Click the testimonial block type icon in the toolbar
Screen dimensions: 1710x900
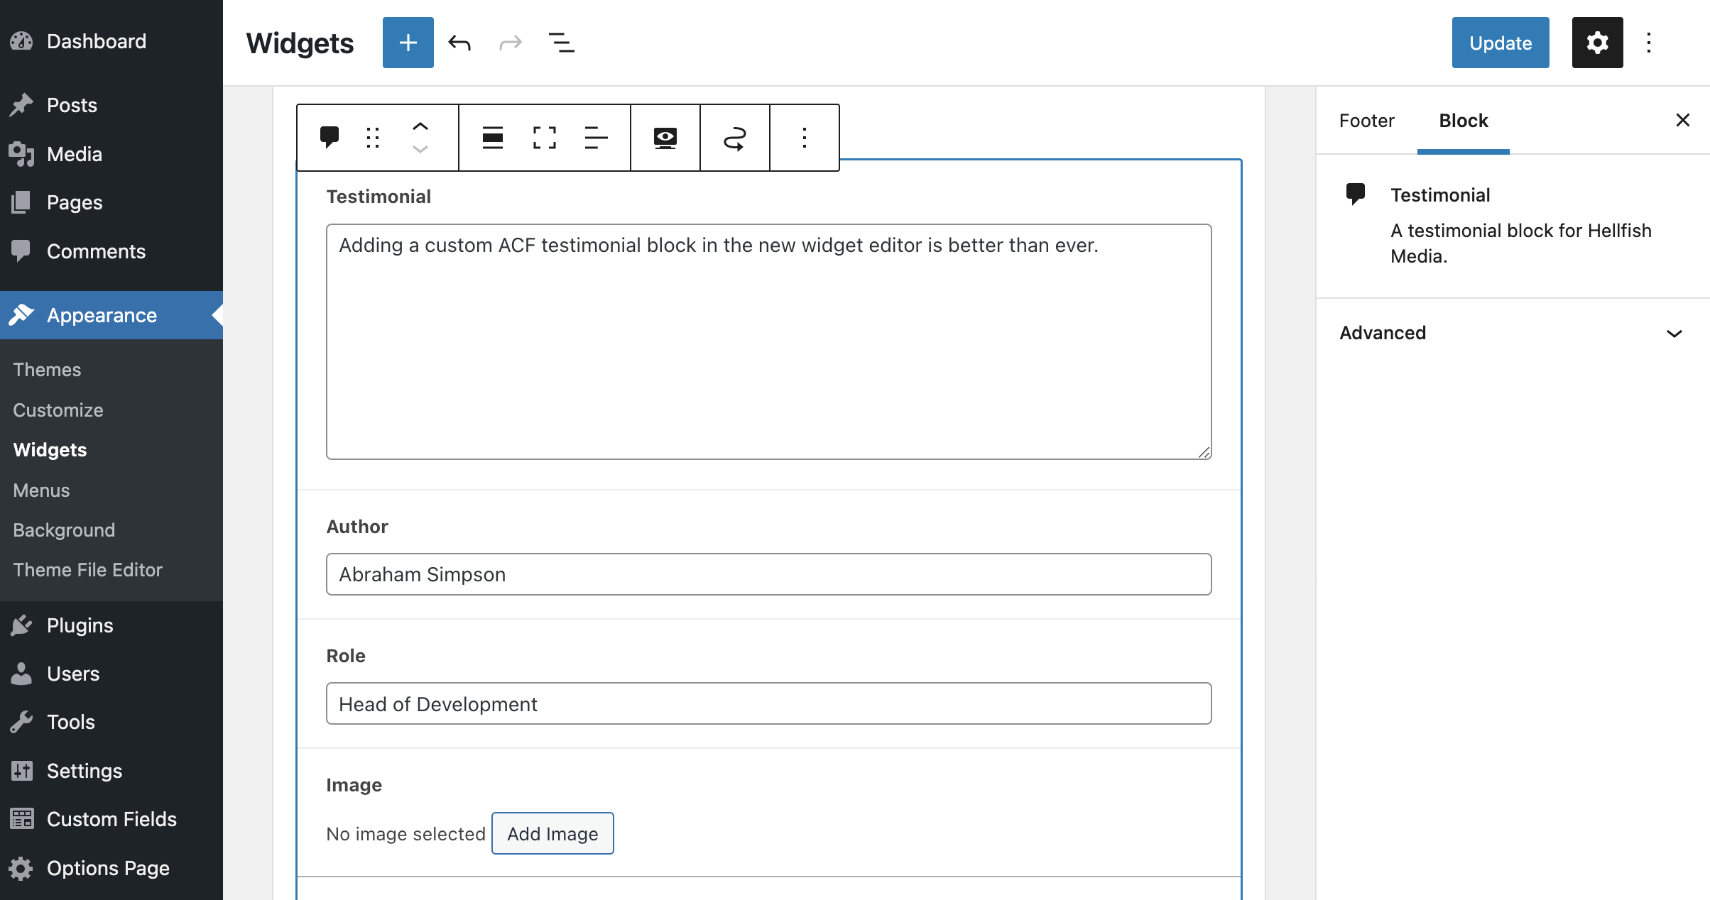tap(330, 137)
